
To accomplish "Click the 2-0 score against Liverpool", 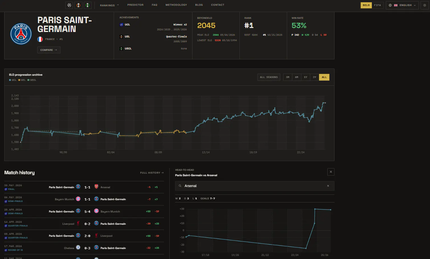I will point(87,236).
